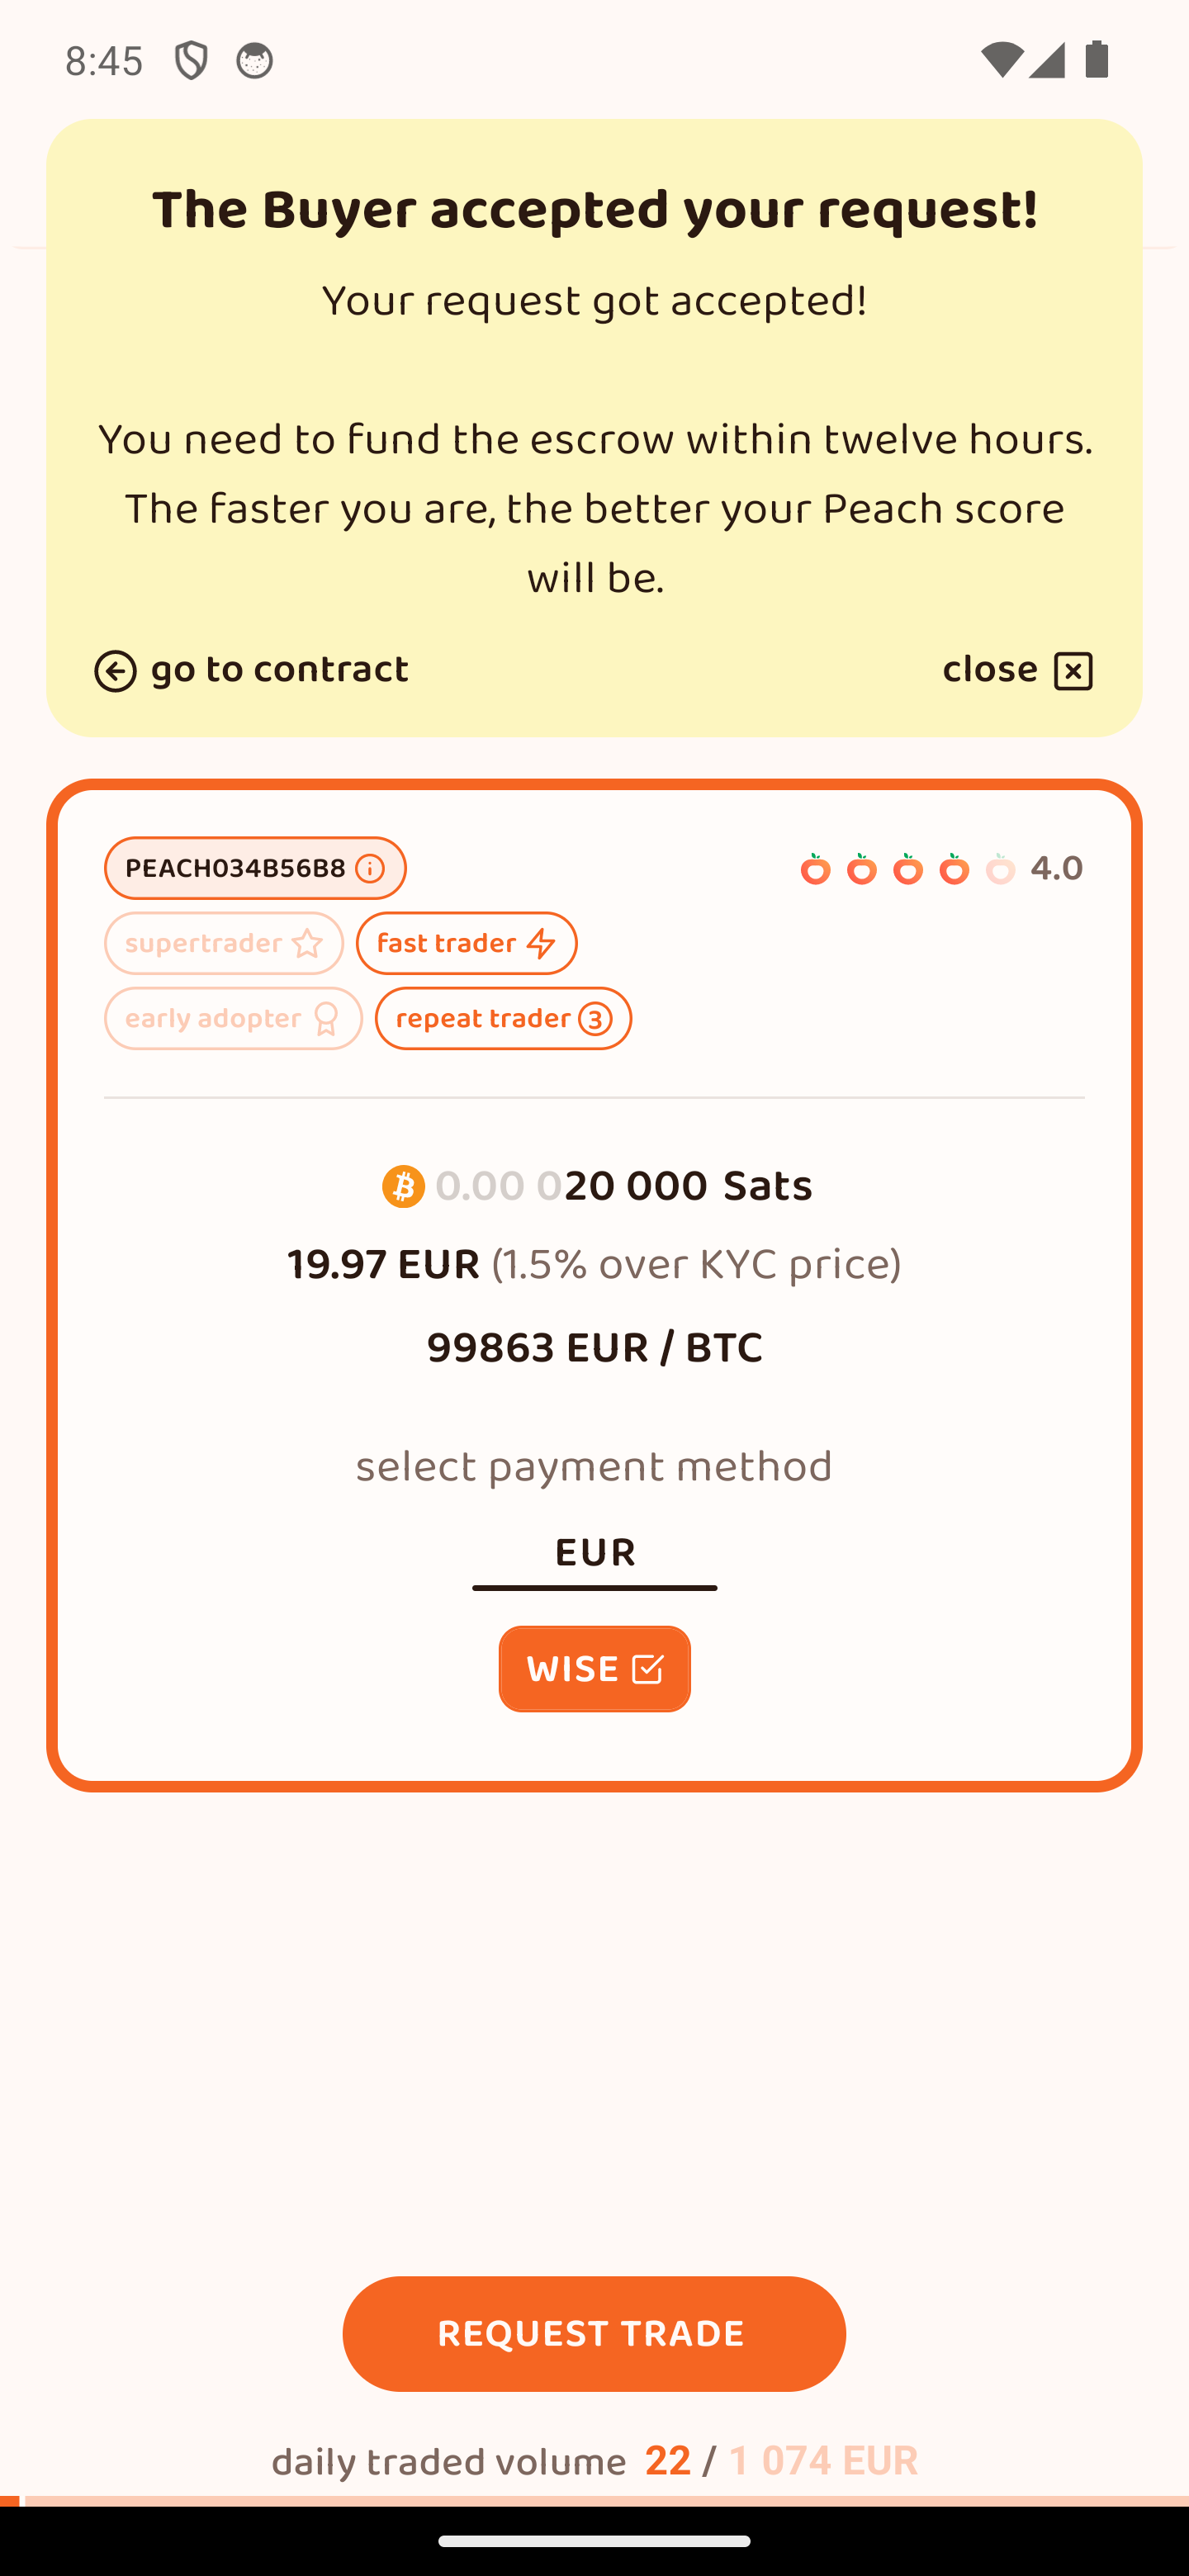The image size is (1189, 2576).
Task: Tap the home gesture bar at bottom
Action: [x=594, y=2541]
